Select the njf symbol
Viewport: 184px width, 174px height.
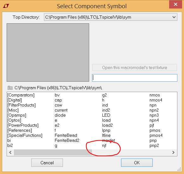pos(104,146)
